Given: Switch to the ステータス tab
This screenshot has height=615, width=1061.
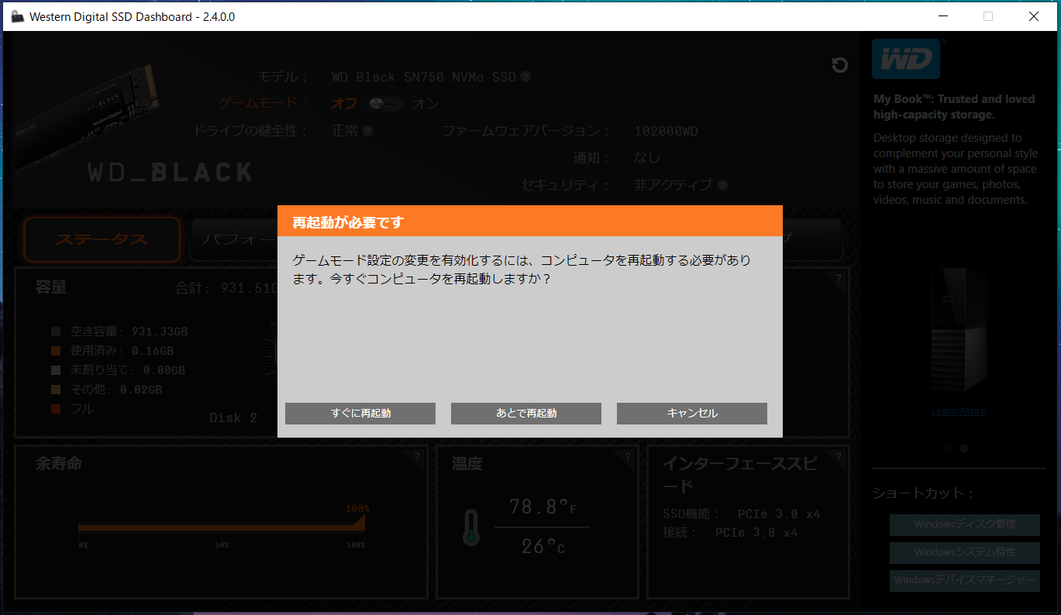Looking at the screenshot, I should point(102,239).
